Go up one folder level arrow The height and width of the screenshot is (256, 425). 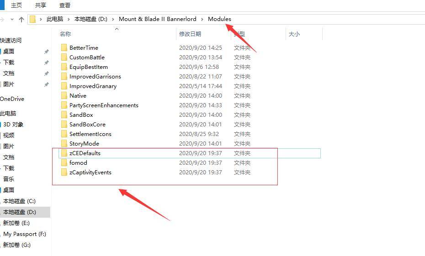21,20
